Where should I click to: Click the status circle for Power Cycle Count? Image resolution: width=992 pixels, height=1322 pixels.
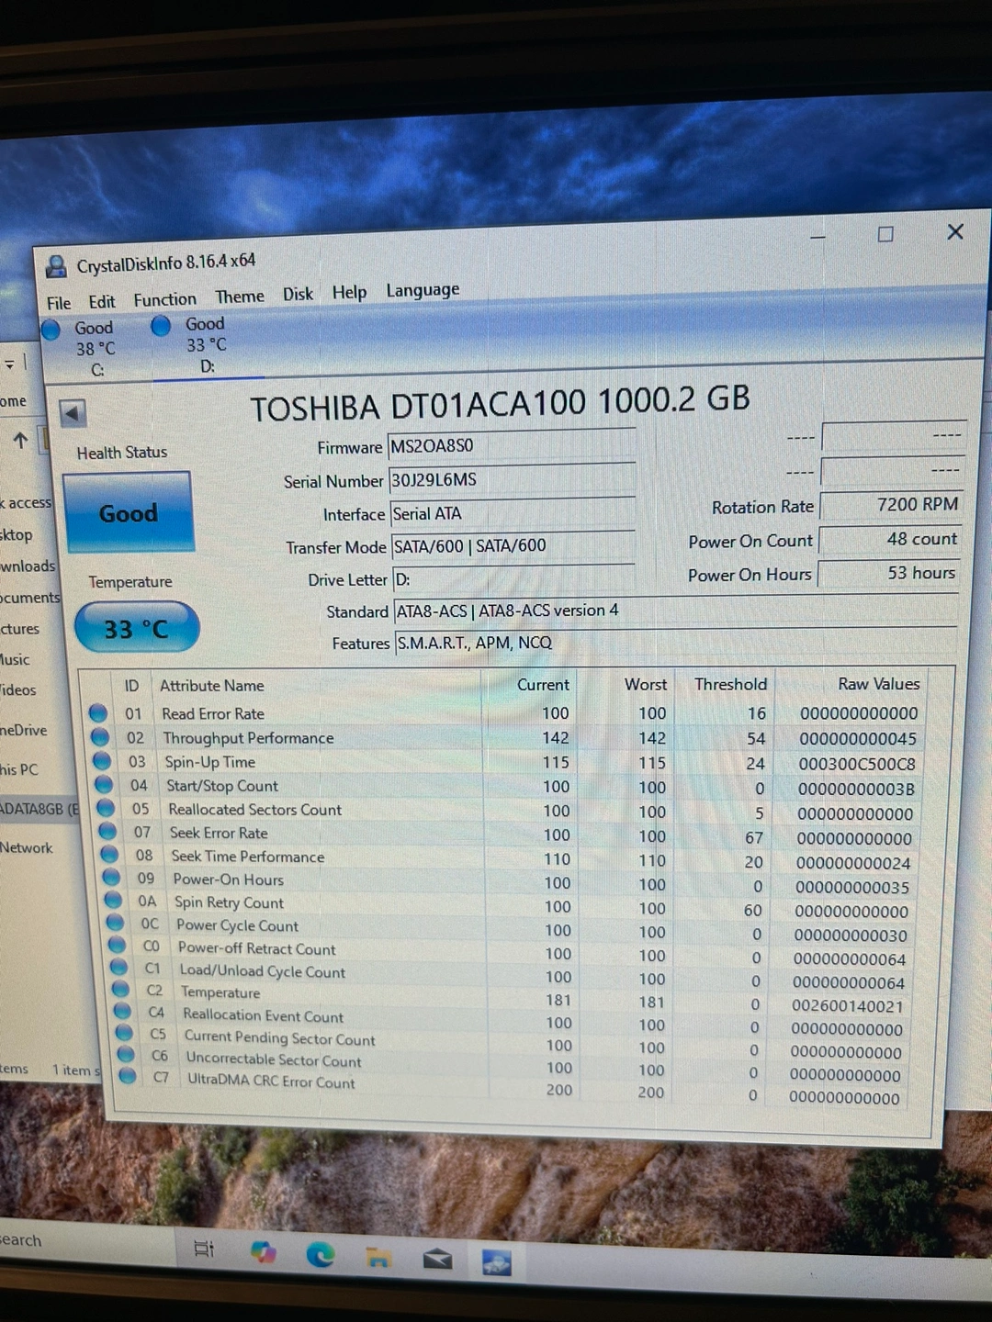(x=115, y=923)
